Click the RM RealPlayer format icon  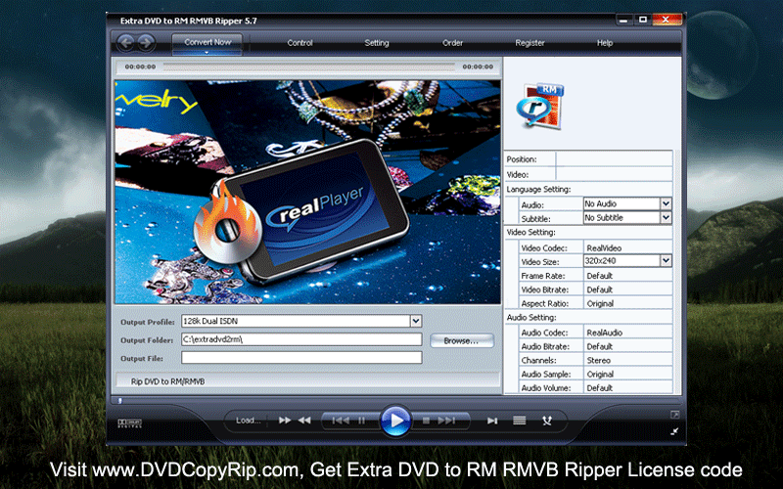coord(540,106)
